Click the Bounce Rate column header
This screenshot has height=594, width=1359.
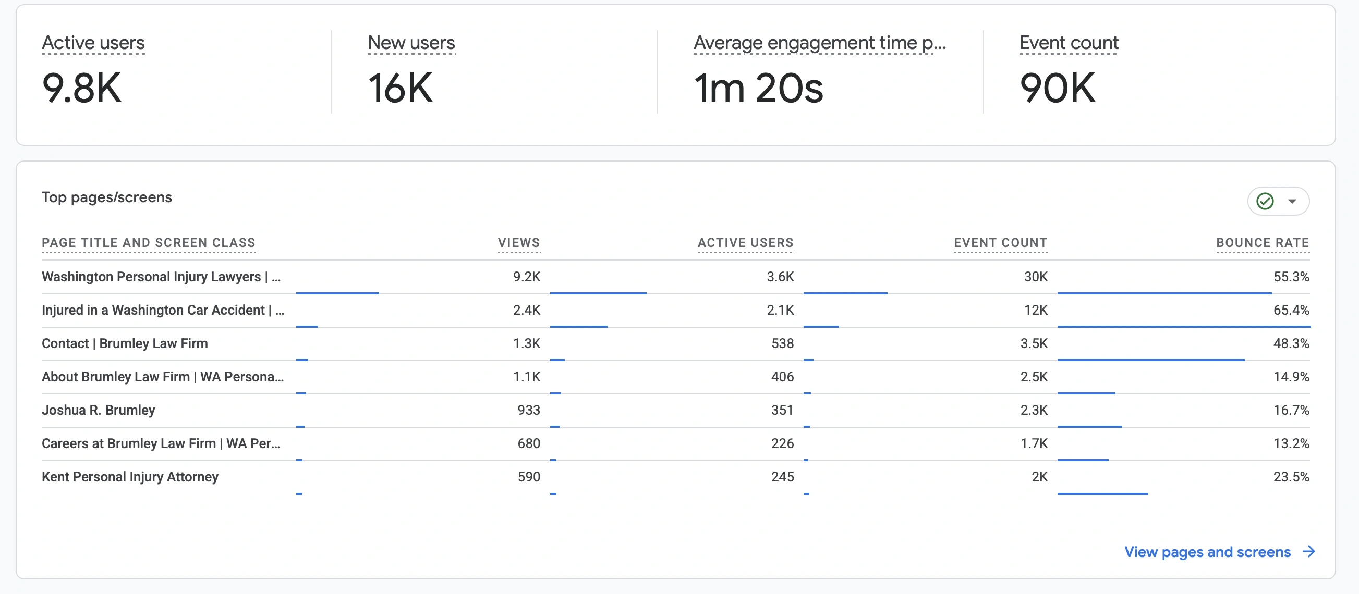pyautogui.click(x=1263, y=242)
